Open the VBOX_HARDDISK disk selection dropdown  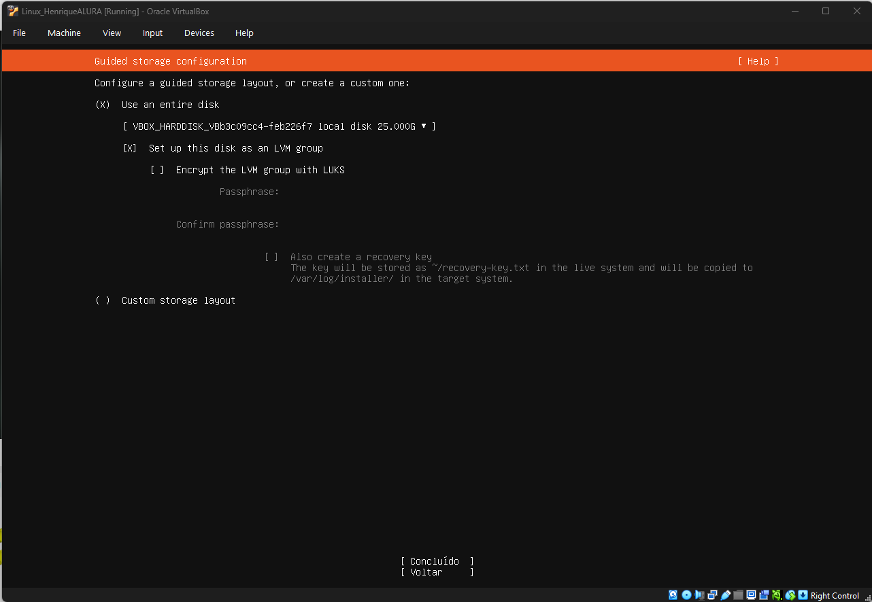pyautogui.click(x=280, y=126)
